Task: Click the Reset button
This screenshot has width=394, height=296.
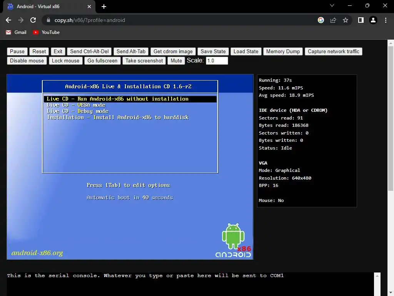Action: [x=39, y=51]
